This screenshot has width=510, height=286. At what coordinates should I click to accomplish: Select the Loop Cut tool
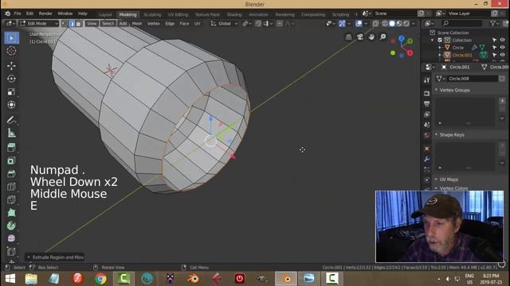click(x=11, y=187)
